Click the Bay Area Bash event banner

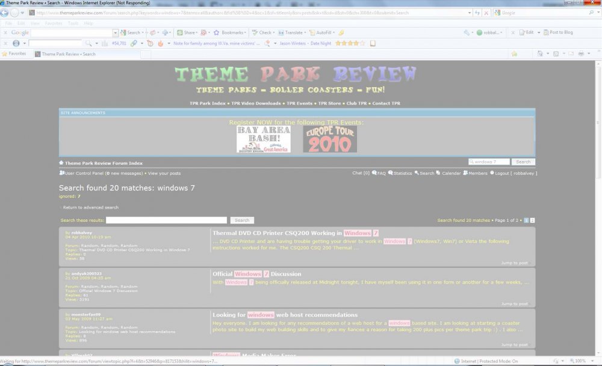coord(263,139)
